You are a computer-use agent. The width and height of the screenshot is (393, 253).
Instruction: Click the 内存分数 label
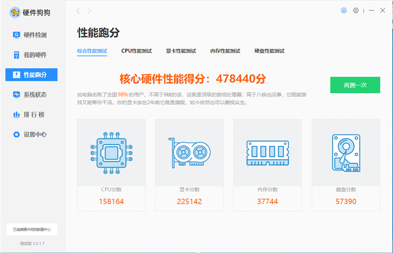[268, 190]
